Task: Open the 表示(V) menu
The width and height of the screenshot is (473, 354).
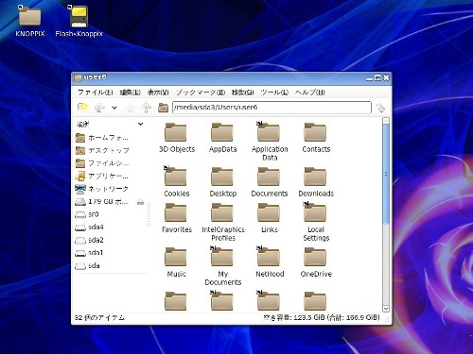Action: point(158,93)
